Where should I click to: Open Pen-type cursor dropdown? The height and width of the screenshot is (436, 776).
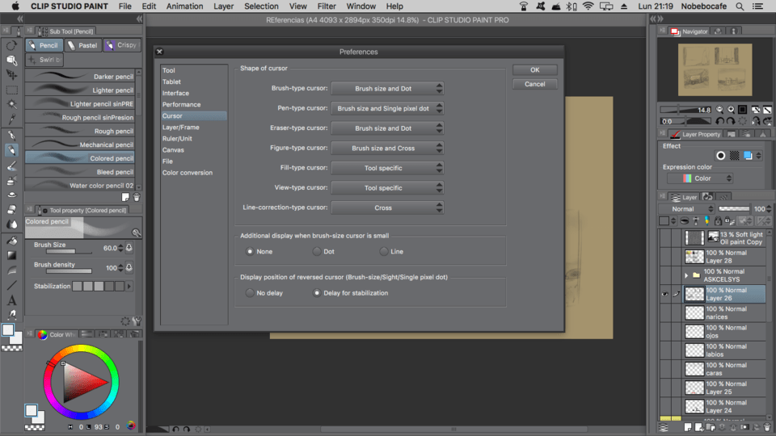[x=387, y=108]
